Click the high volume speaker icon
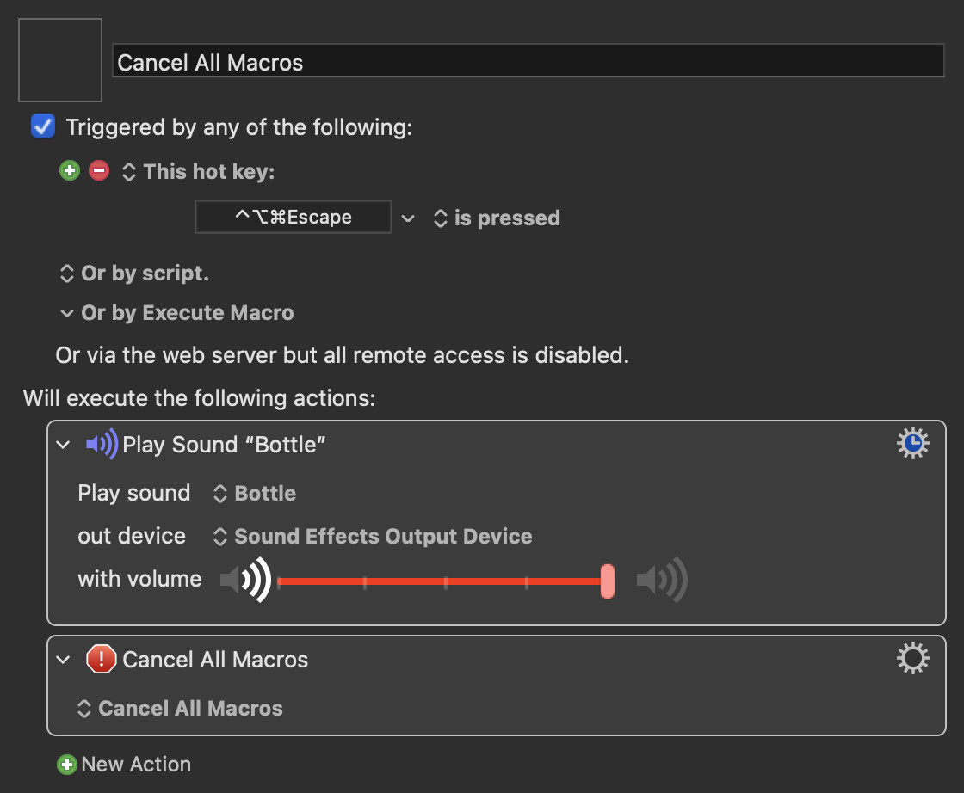The width and height of the screenshot is (964, 793). coord(662,579)
